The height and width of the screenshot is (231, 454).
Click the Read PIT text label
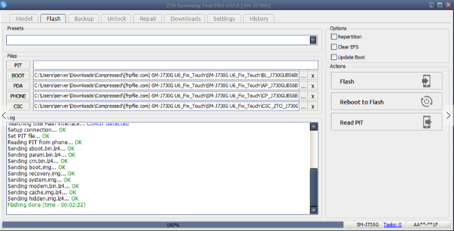tap(351, 122)
